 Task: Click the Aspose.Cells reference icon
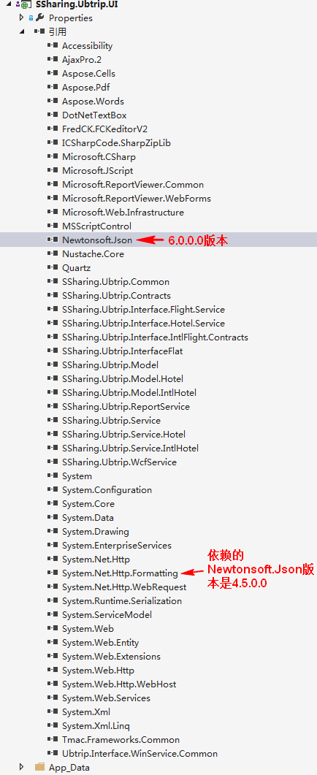pyautogui.click(x=53, y=73)
